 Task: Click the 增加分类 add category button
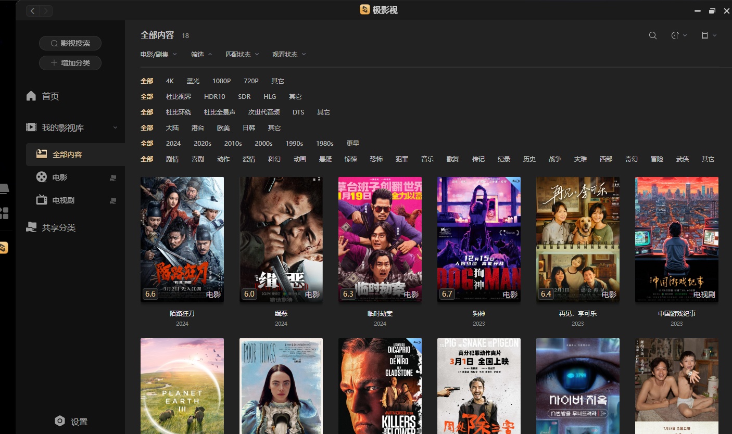point(70,62)
